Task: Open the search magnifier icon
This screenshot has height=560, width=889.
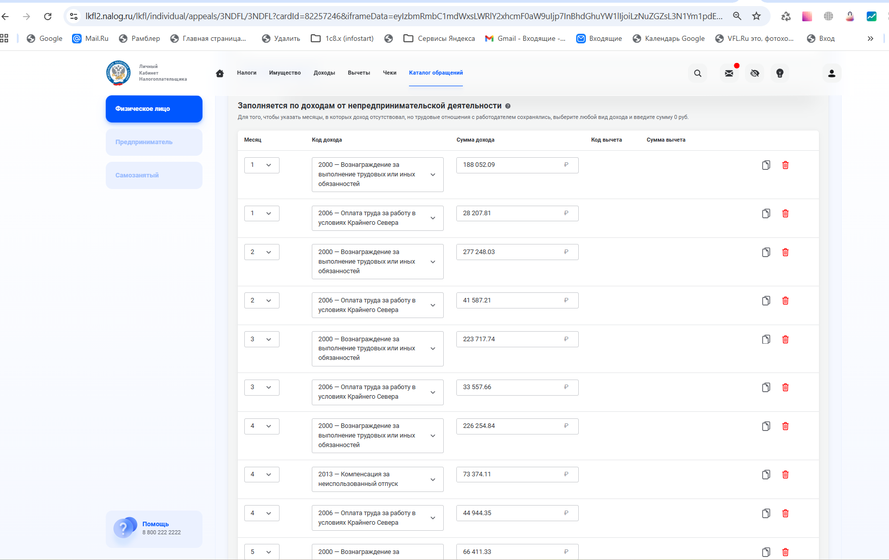Action: point(698,73)
